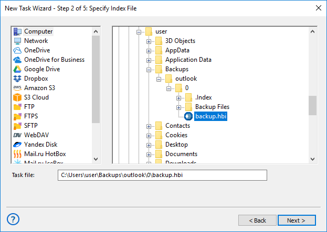
Task: Click the FTP folder icon
Action: pyautogui.click(x=17, y=107)
